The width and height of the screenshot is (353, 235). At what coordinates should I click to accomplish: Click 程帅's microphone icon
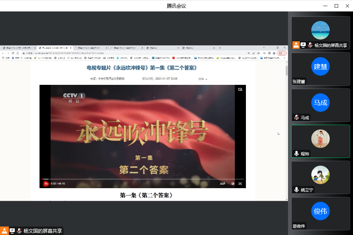296,153
